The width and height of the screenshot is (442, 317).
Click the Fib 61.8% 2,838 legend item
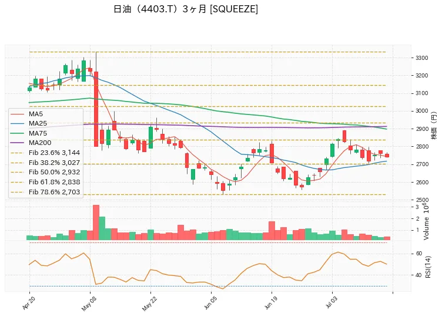coord(45,182)
